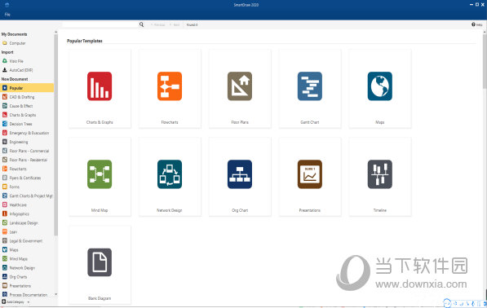487x308 pixels.
Task: Open the Floor Plans template icon
Action: [240, 86]
